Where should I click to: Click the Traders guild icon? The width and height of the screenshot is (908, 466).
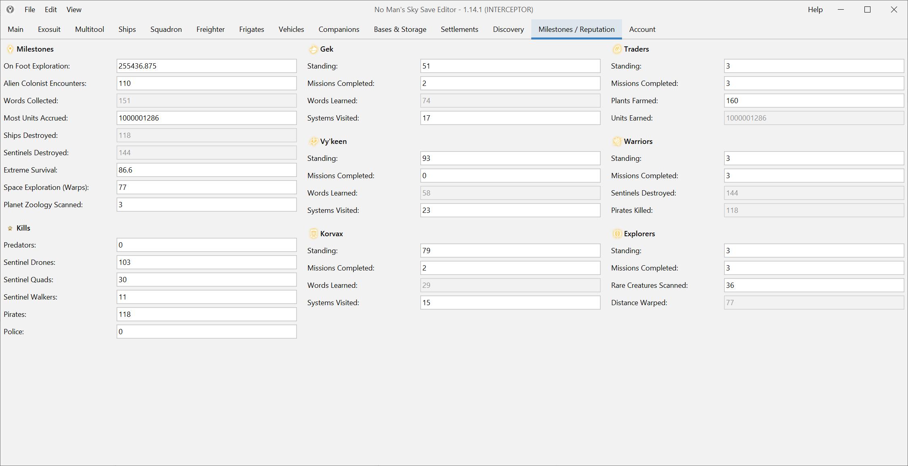click(617, 49)
